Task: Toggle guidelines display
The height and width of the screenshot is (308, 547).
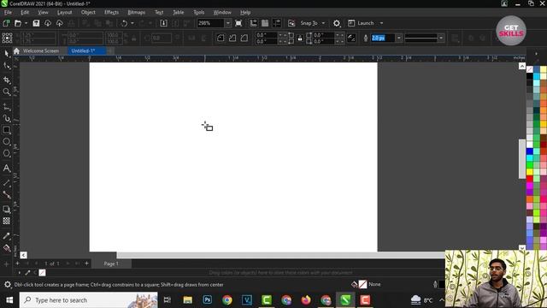Action: click(x=277, y=23)
